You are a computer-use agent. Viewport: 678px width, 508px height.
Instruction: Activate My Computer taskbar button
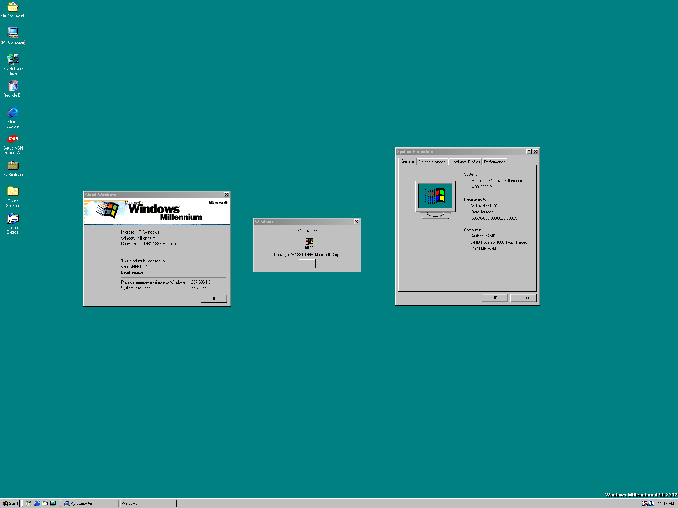pos(90,503)
